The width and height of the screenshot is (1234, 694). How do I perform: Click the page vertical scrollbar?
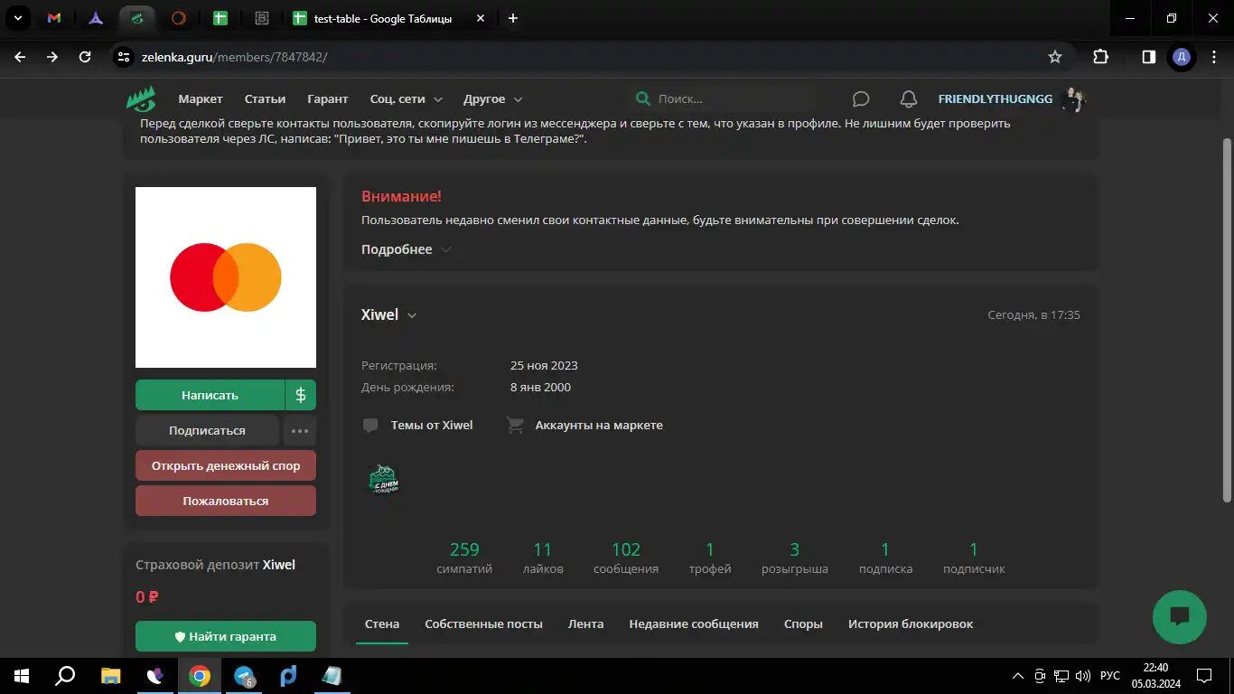(x=1227, y=320)
